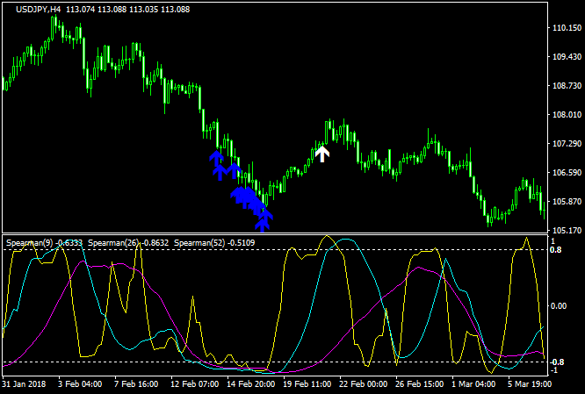Click the OHLC values 113.074 113.088 113.035 113.088
This screenshot has height=394, width=585.
pyautogui.click(x=128, y=9)
